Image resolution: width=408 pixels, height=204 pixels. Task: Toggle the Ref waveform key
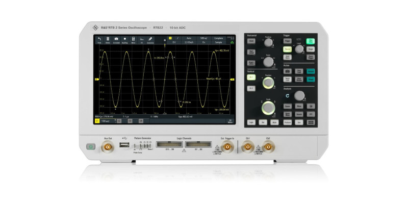pos(263,122)
